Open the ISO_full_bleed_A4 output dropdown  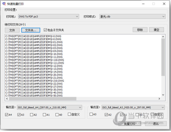(x=50, y=107)
